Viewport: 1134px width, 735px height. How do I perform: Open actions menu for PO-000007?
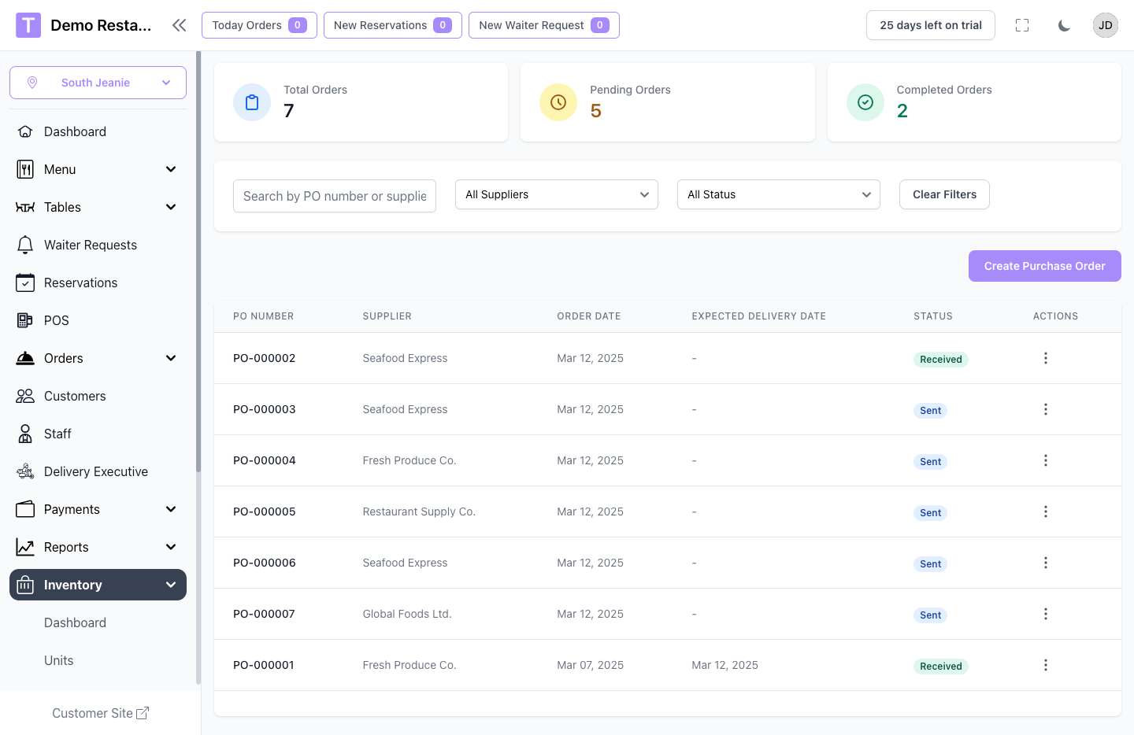pos(1045,614)
